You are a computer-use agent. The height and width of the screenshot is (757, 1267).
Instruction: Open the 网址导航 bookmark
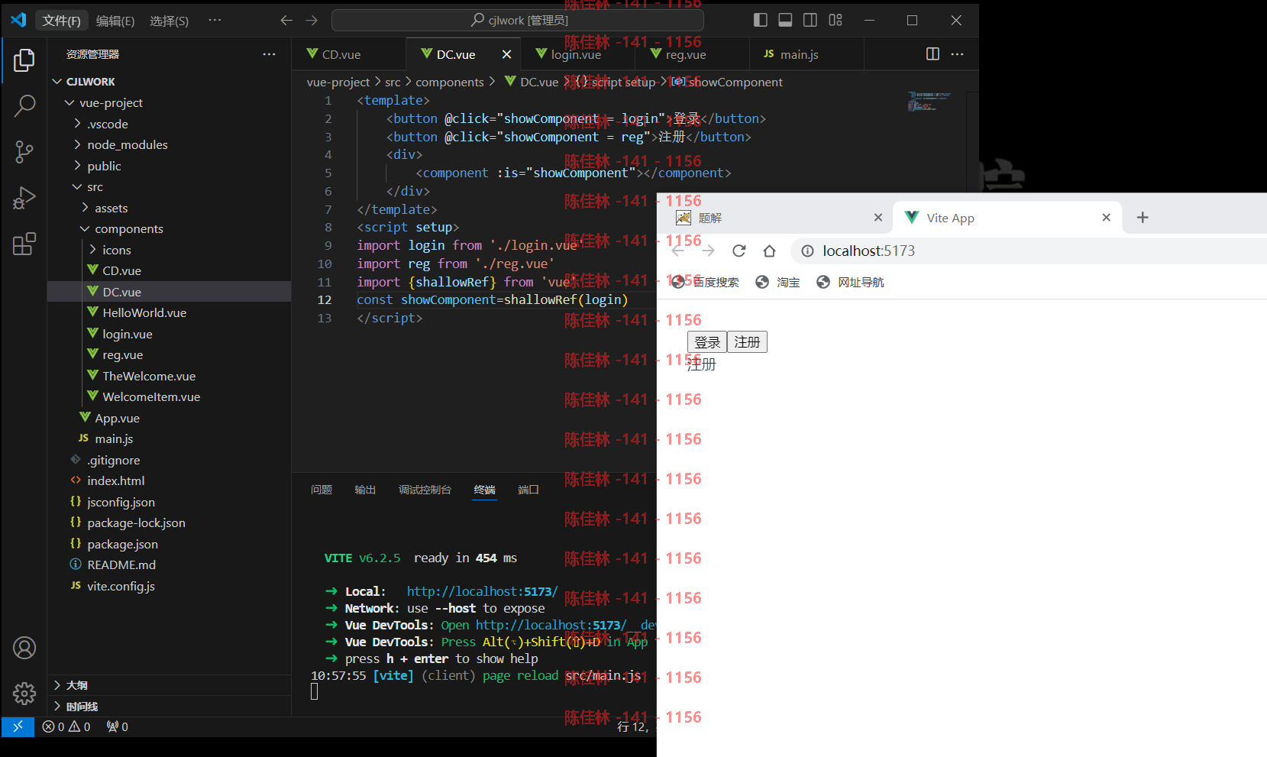[850, 282]
